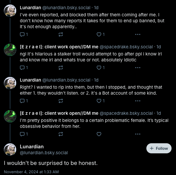The height and width of the screenshot is (175, 176).
Task: Open more options on "I've even reported" post
Action: click(x=138, y=34)
